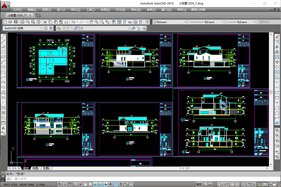Open the 编辑(E) menu
This screenshot has width=281, height=187.
tap(32, 10)
